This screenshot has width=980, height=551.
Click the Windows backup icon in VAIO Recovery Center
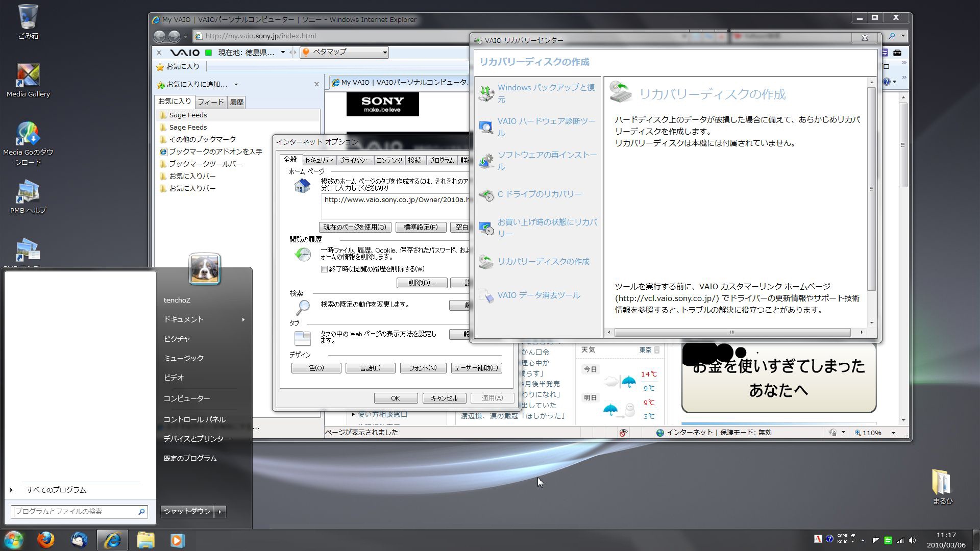coord(486,93)
